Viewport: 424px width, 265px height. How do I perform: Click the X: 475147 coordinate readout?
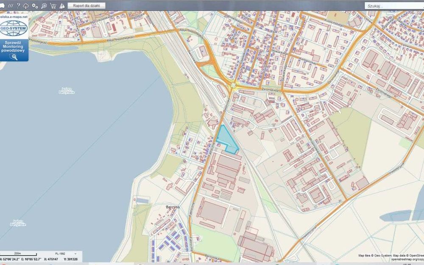51,259
